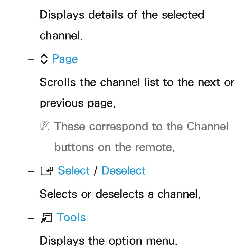Click the 'previous page.' text line
The image size is (244, 250).
pos(78,104)
